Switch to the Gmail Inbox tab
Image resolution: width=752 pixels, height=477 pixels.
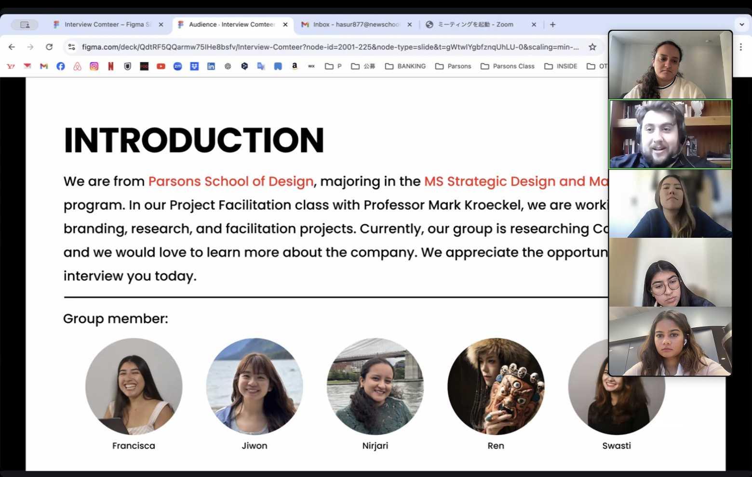click(356, 25)
